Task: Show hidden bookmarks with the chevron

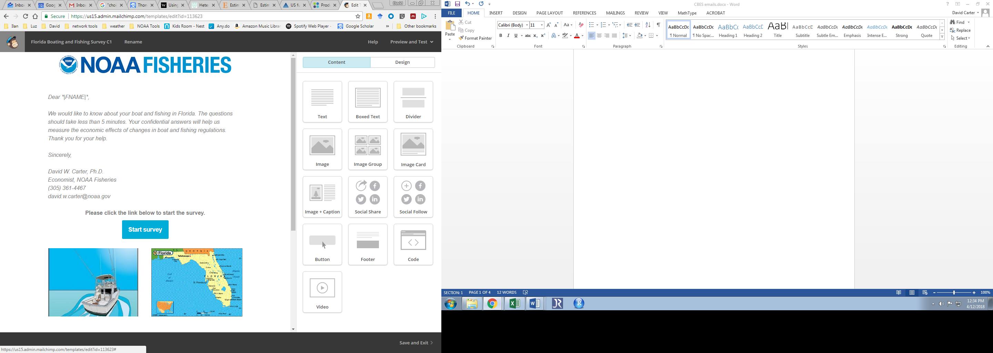Action: click(388, 26)
